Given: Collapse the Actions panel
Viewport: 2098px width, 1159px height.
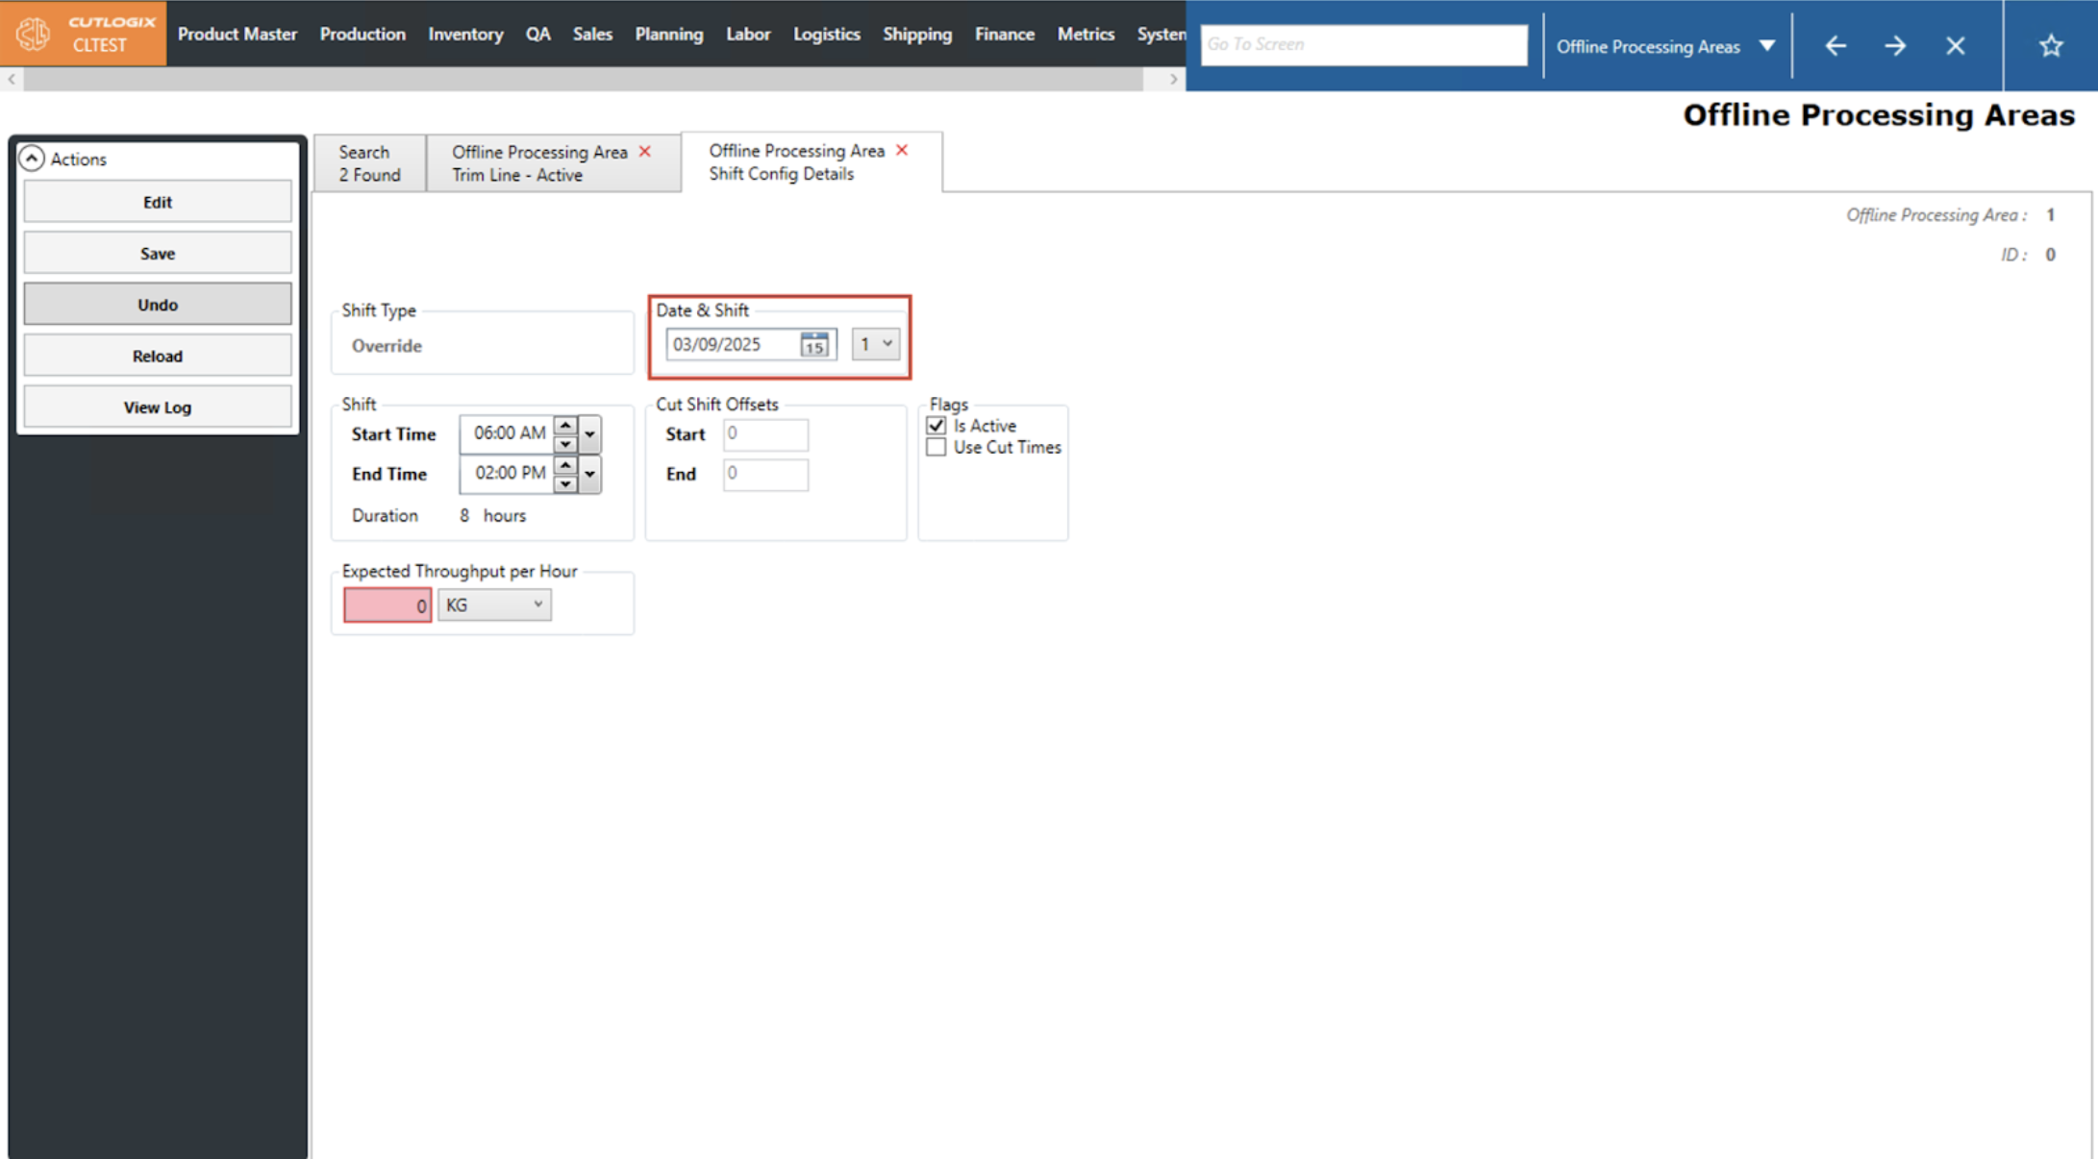Looking at the screenshot, I should 32,159.
